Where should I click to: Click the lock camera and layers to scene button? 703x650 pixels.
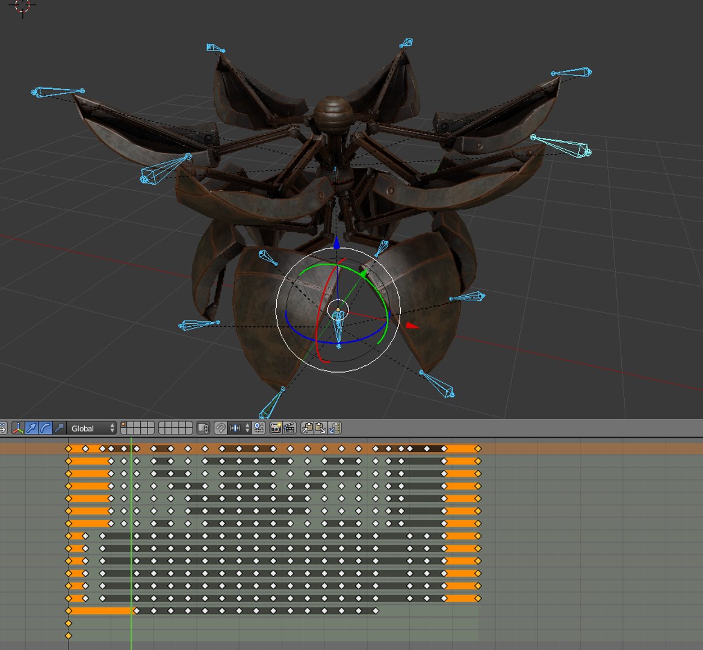203,428
